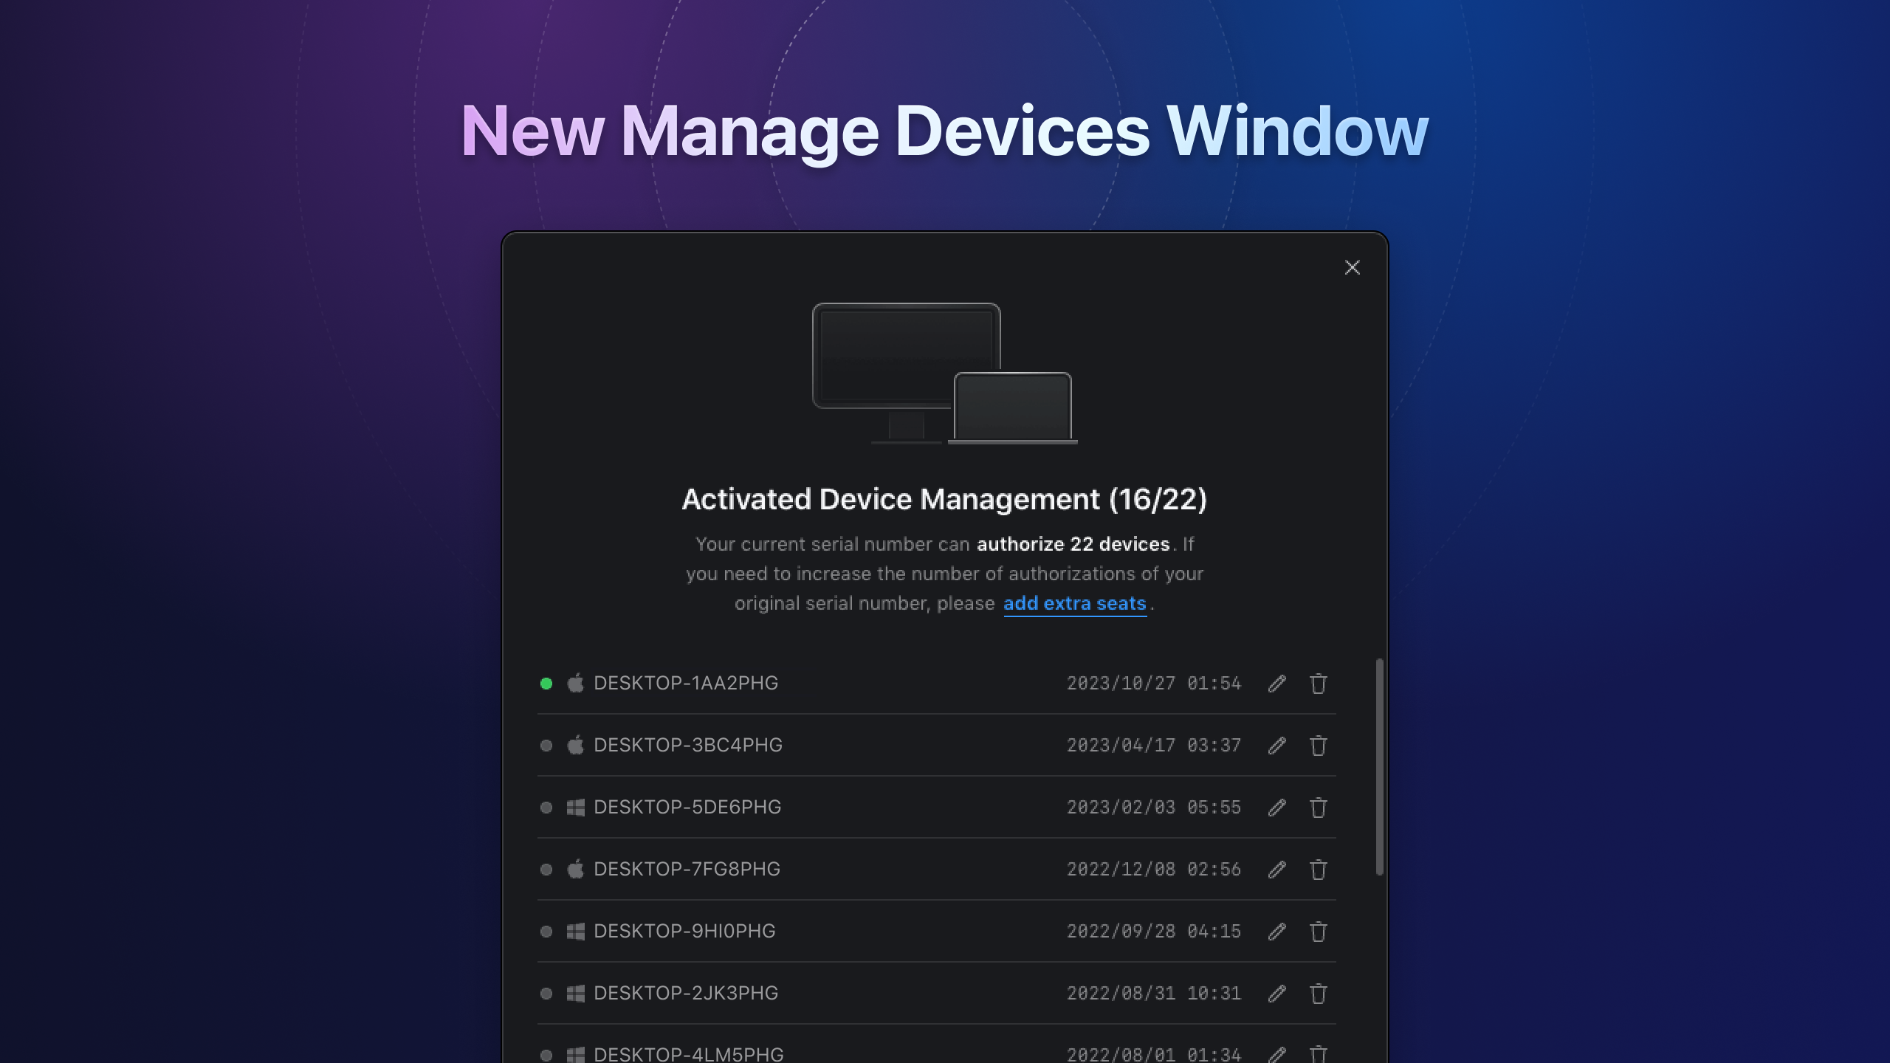Close the Manage Devices window

[x=1352, y=267]
